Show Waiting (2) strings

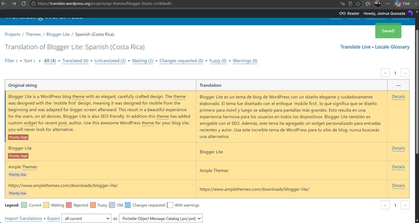tap(142, 61)
